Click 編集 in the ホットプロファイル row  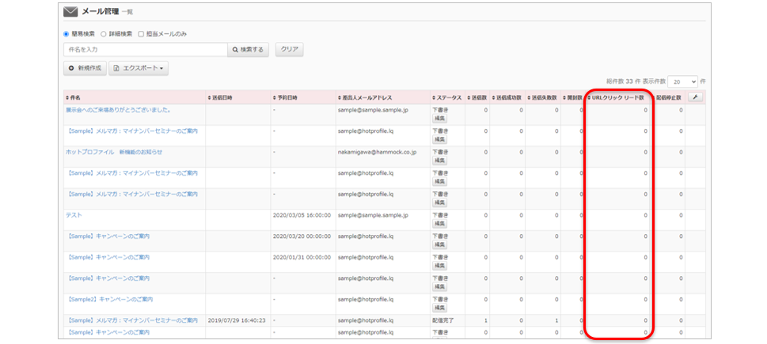click(439, 161)
